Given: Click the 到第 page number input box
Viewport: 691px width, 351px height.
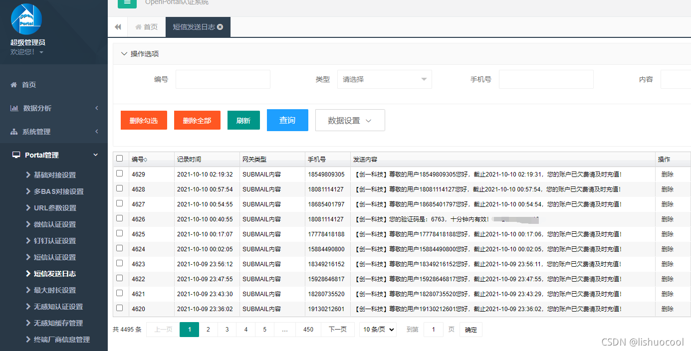Looking at the screenshot, I should click(x=434, y=330).
